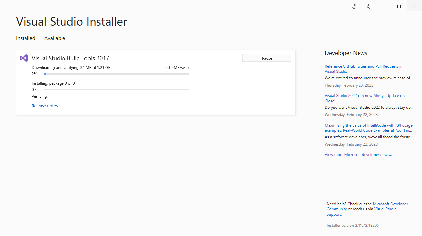Click 'Thursday, February 23, 2023' date
422x236 pixels.
tap(349, 85)
